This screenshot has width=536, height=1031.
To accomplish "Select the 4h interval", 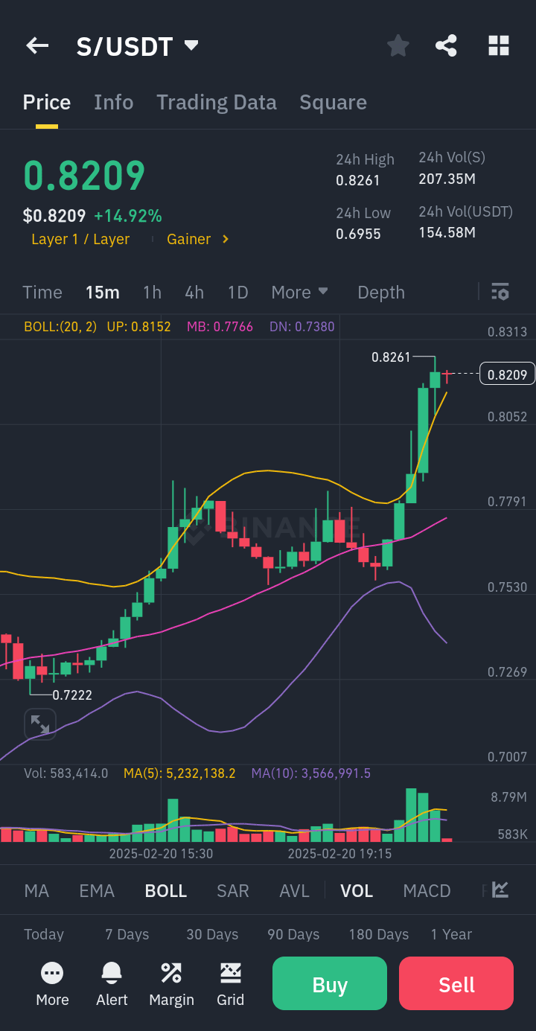I will pos(194,292).
